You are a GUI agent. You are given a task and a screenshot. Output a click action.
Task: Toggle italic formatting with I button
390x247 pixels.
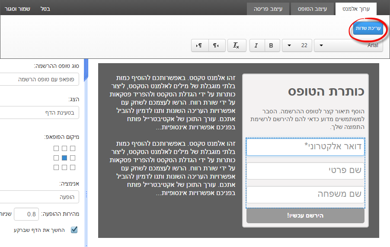tap(257, 45)
